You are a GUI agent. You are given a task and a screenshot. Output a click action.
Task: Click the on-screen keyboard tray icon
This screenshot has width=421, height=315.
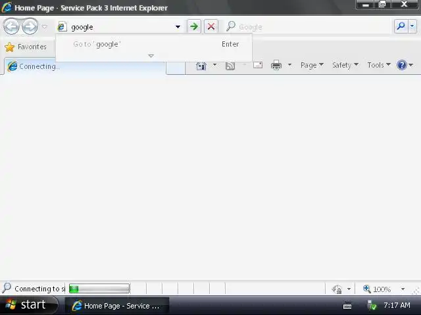347,305
